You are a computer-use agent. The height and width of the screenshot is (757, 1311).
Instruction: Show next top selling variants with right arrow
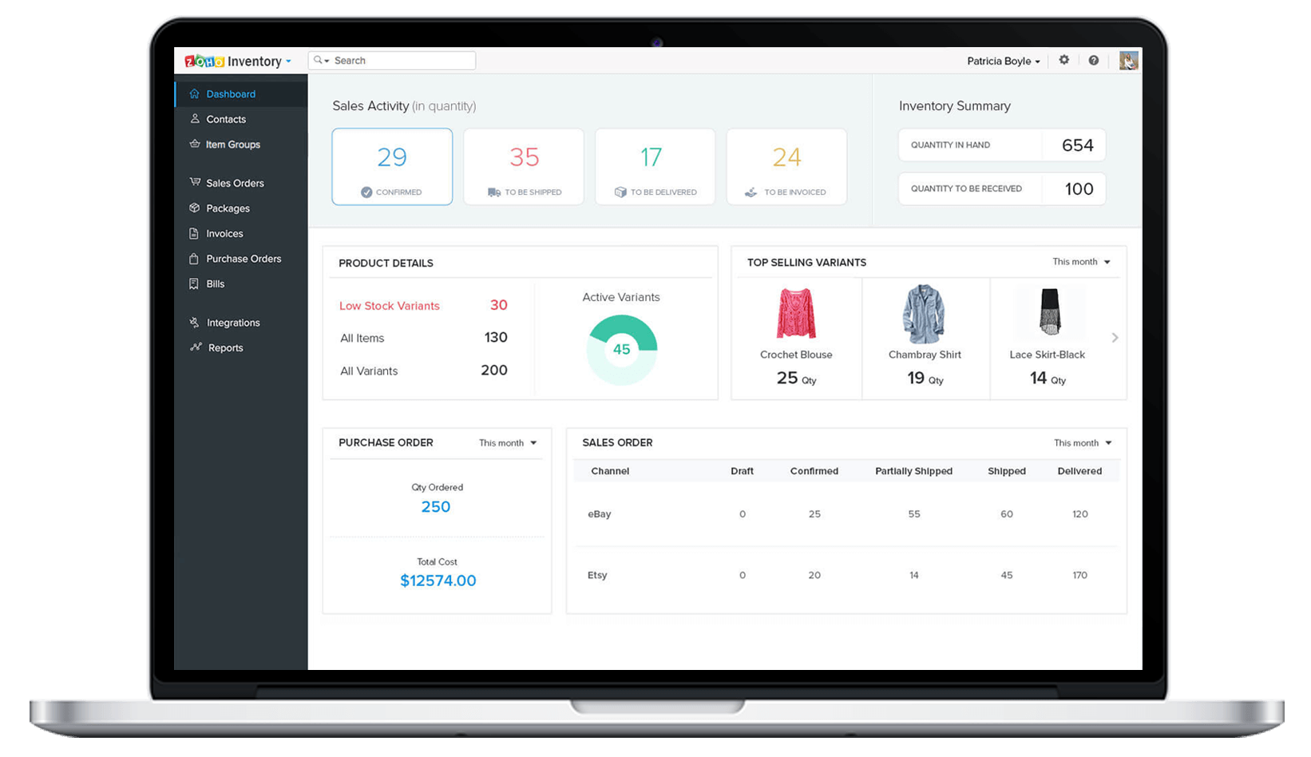[1115, 338]
